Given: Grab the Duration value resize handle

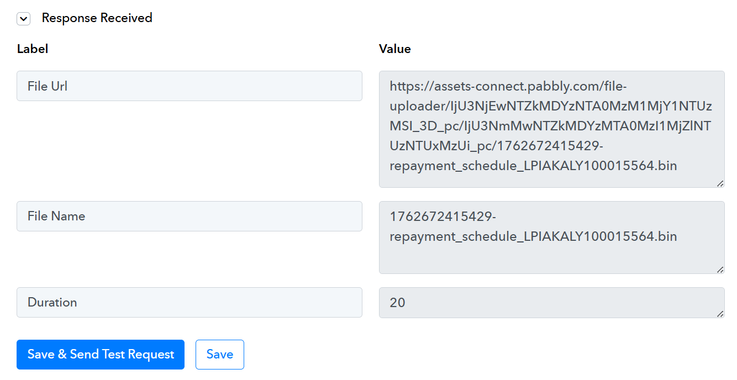Looking at the screenshot, I should 720,314.
